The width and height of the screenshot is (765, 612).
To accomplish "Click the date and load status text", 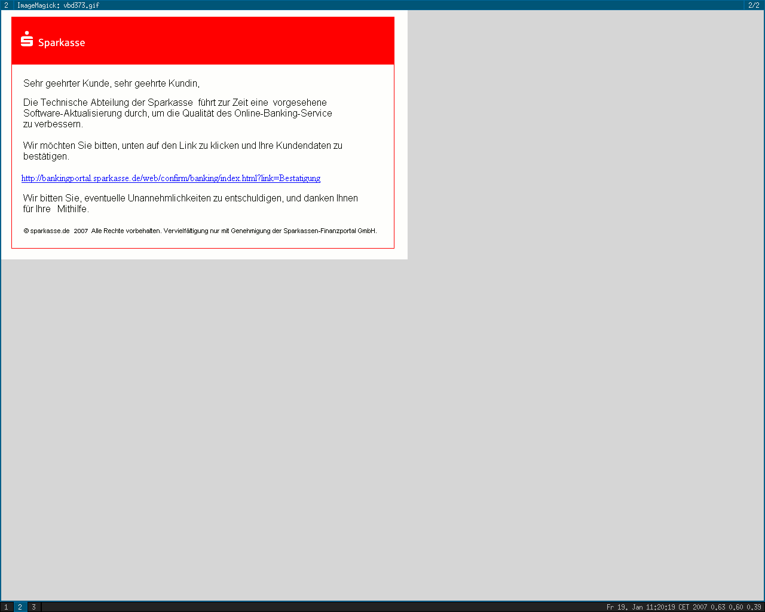I will (x=684, y=607).
